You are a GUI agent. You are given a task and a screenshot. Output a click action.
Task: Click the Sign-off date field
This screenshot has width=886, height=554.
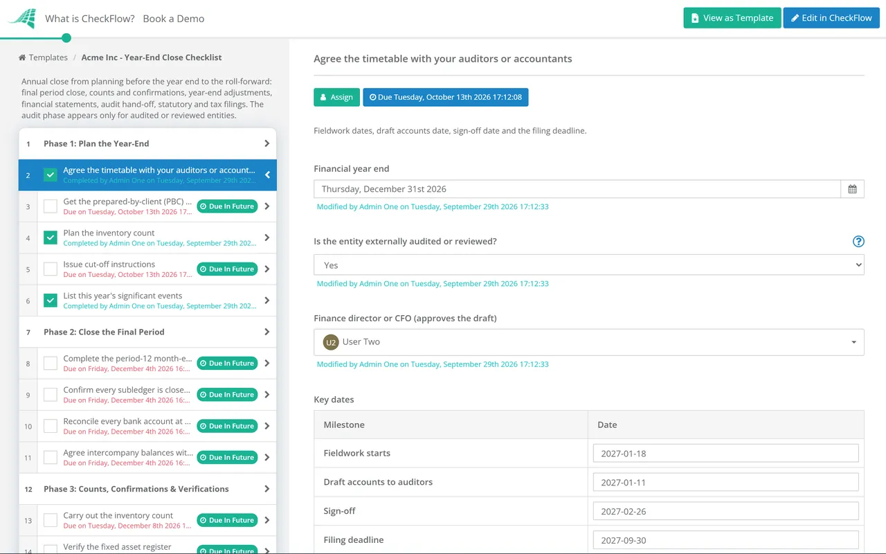[x=726, y=512]
